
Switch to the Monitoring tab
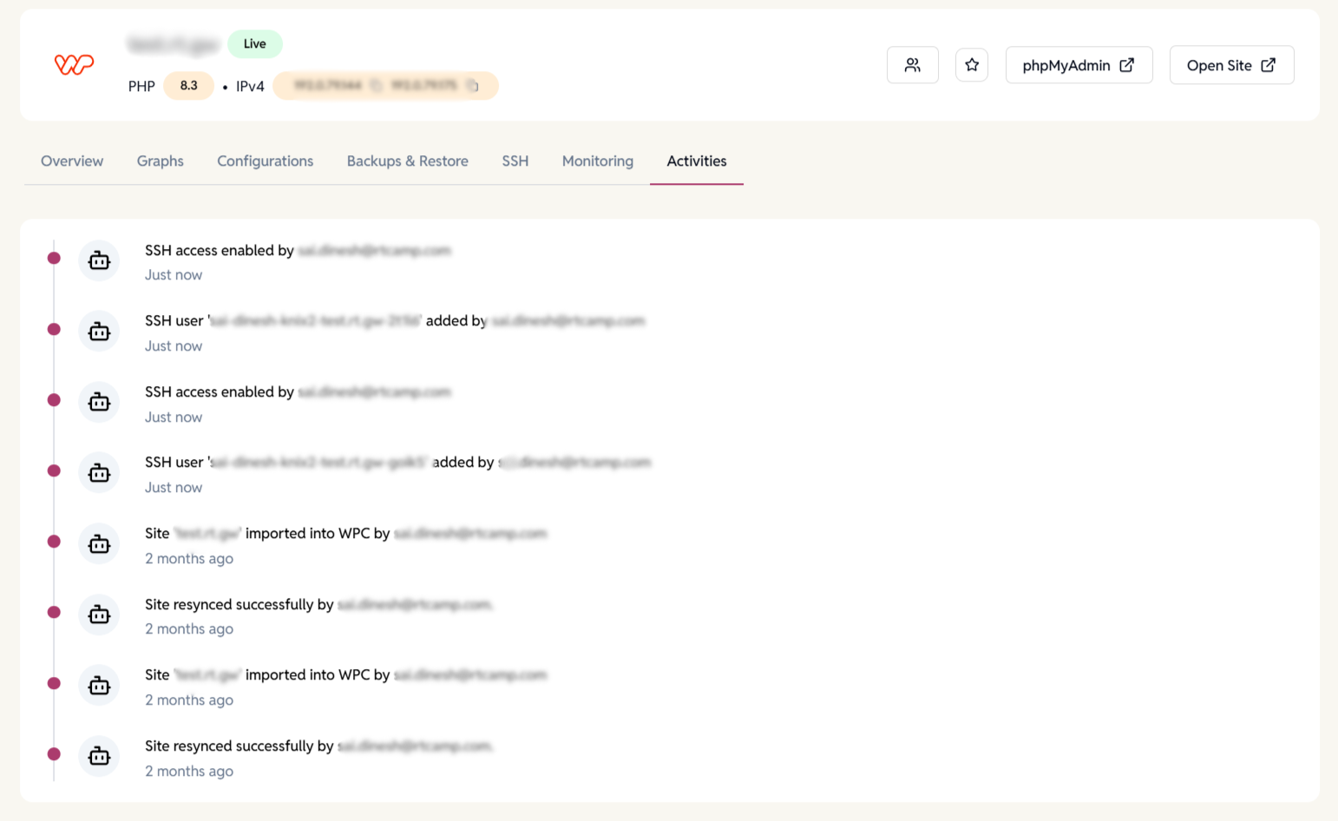(x=597, y=161)
